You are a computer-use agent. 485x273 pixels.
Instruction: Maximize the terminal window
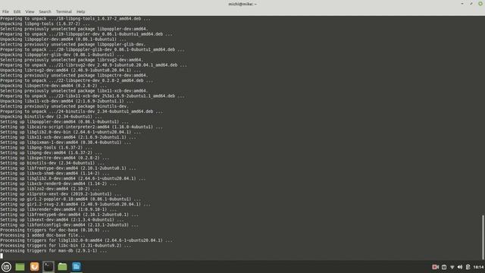click(x=471, y=4)
